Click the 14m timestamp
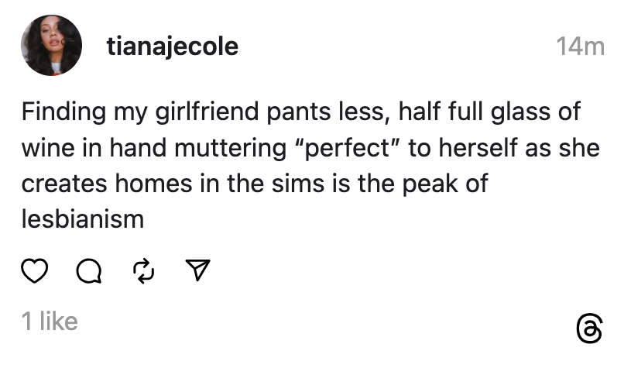The image size is (624, 375). (580, 47)
